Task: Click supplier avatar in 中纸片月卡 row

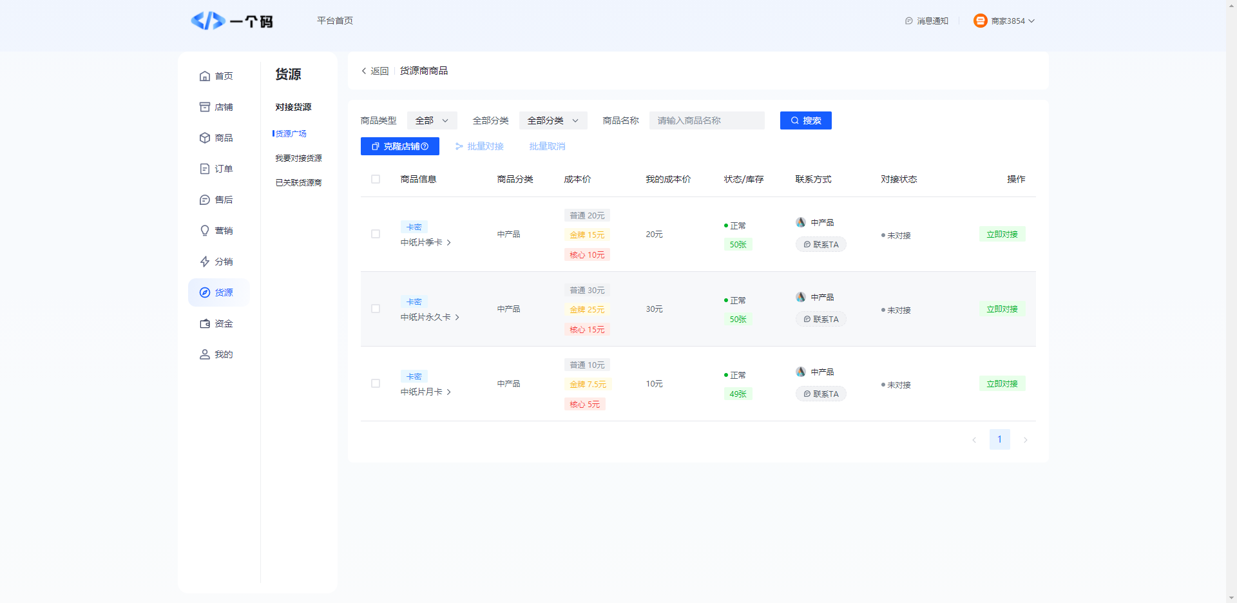Action: pos(801,372)
